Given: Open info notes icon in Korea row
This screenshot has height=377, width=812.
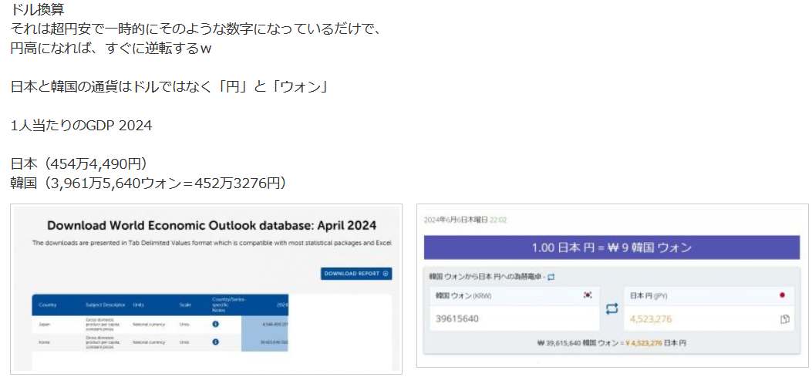Looking at the screenshot, I should point(216,342).
